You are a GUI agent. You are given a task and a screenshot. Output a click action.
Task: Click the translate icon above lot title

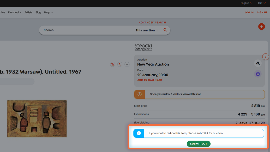pos(113,64)
